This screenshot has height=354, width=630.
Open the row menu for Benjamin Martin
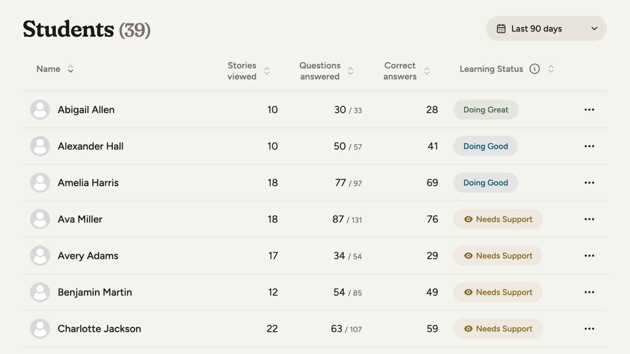click(x=589, y=292)
